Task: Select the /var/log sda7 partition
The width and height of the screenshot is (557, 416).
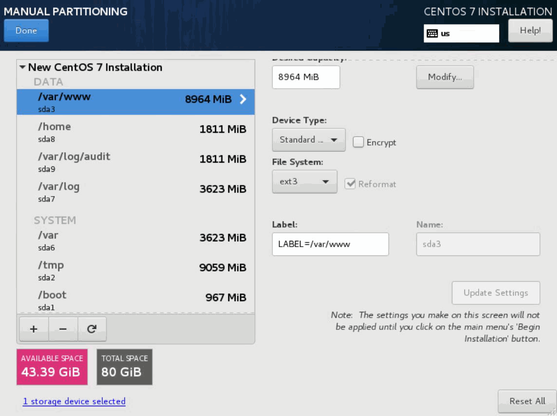Action: coord(136,192)
